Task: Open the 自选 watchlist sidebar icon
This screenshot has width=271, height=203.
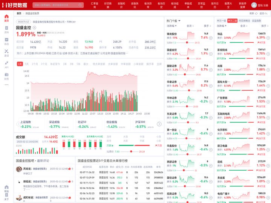Action: click(6, 40)
